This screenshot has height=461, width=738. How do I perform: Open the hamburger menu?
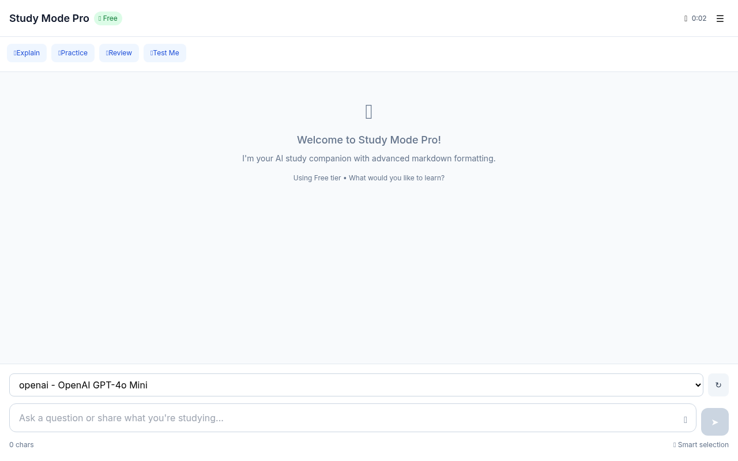tap(720, 18)
